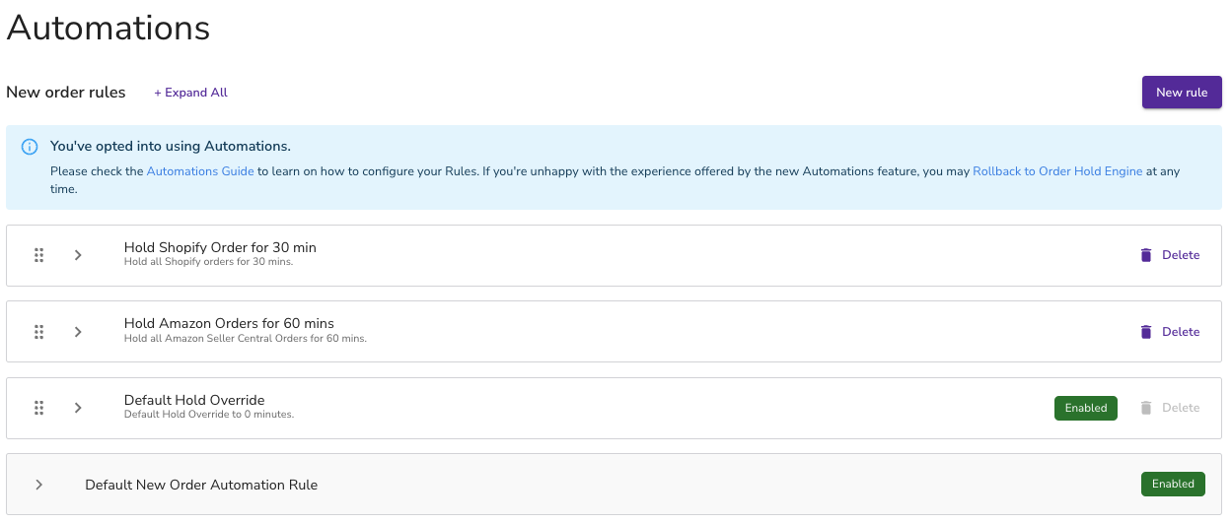The image size is (1232, 523).
Task: Delete the Hold Shopify Order rule
Action: 1170,255
